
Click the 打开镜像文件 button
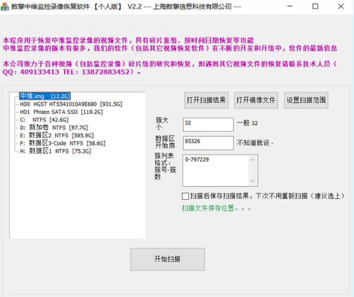(x=256, y=100)
